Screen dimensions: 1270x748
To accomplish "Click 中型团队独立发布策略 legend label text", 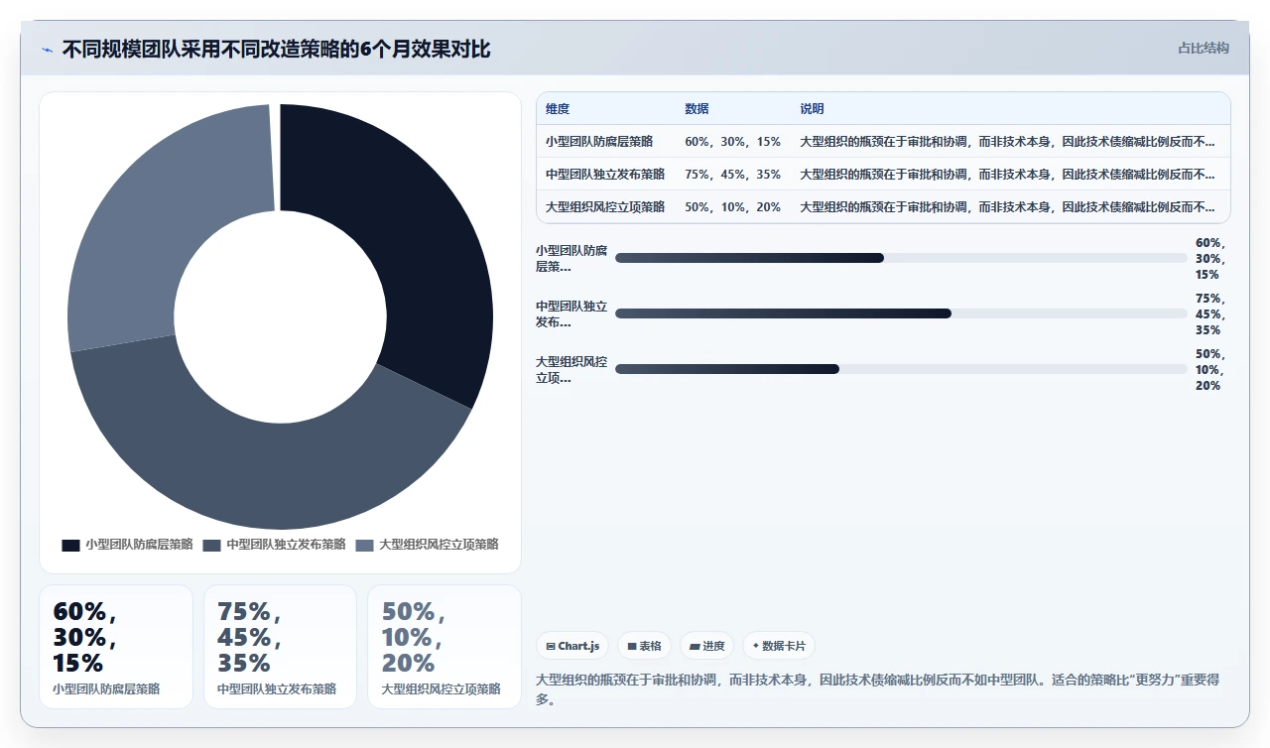I will click(x=286, y=545).
